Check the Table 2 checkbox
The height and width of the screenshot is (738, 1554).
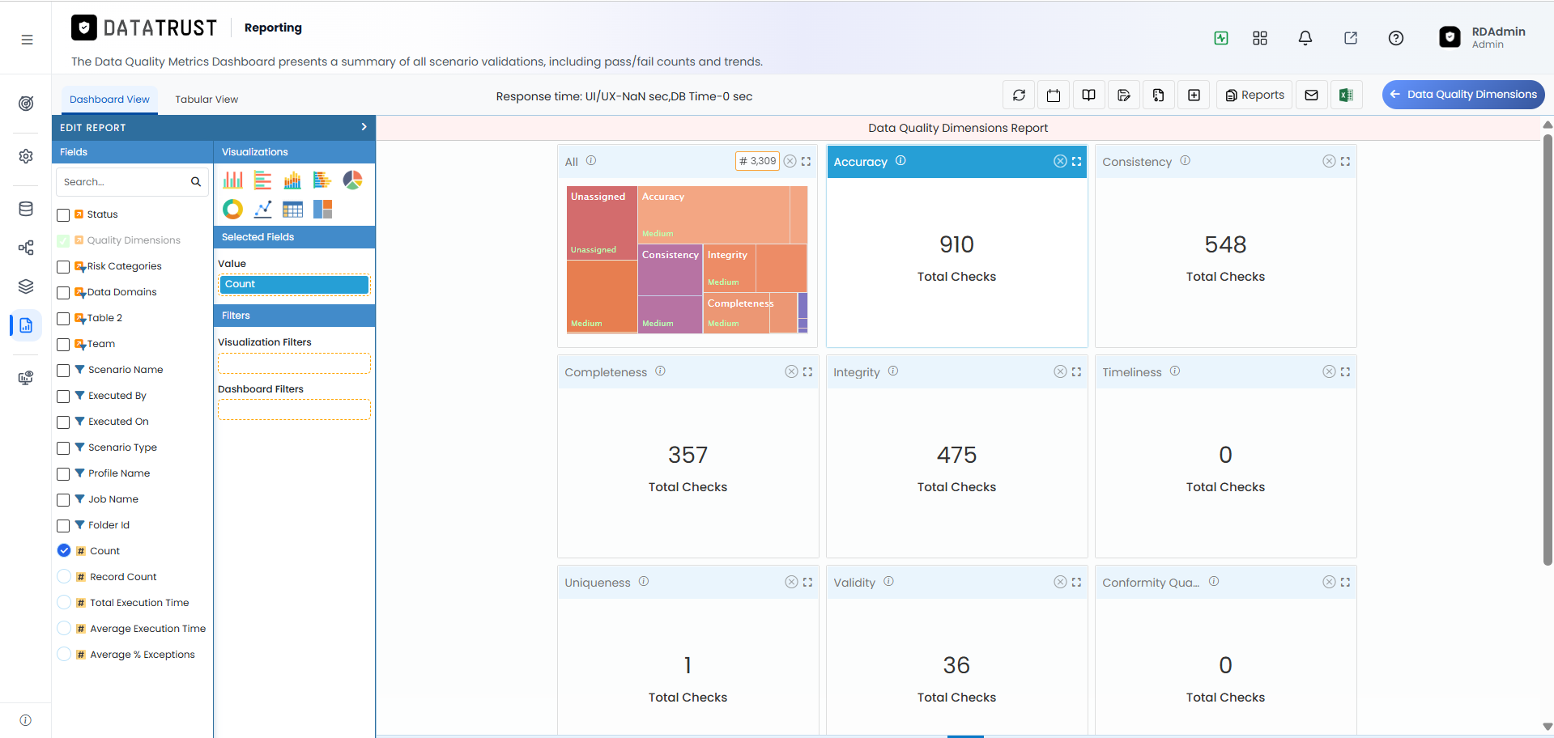click(63, 319)
